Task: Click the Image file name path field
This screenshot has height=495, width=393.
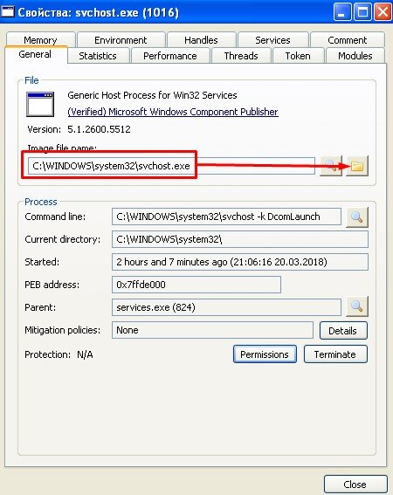Action: click(x=171, y=166)
